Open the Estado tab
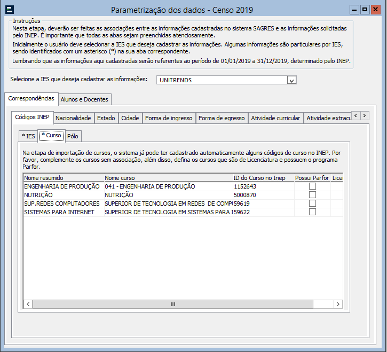Viewport: 387px width, 352px height. pyautogui.click(x=106, y=118)
